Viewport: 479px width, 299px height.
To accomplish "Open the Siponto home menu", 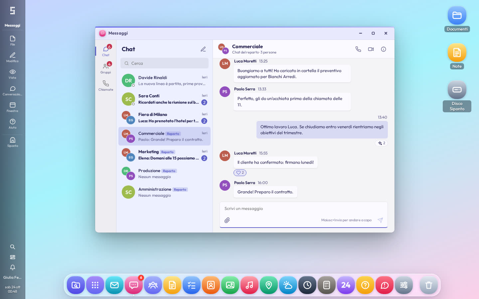I will [13, 142].
